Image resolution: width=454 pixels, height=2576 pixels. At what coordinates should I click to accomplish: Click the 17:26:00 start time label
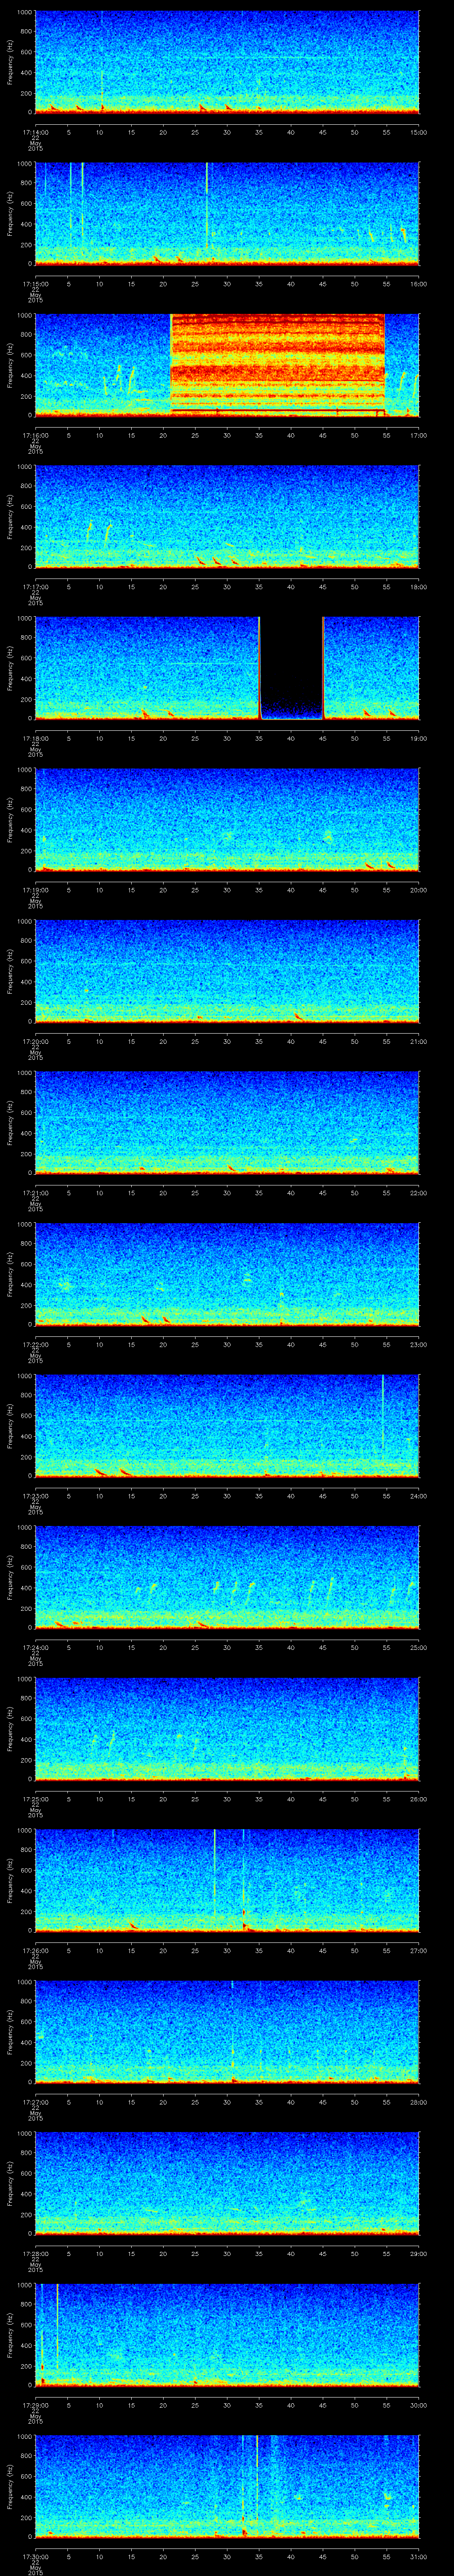click(35, 1950)
